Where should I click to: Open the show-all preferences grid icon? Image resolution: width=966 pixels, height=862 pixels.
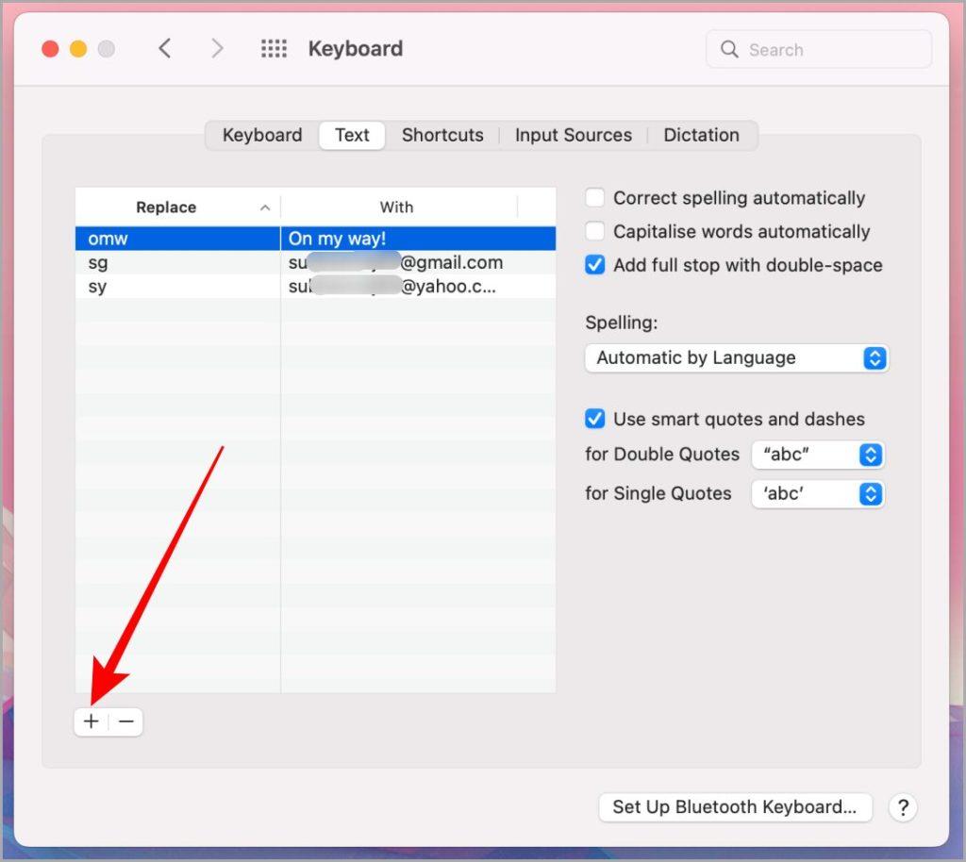(274, 49)
